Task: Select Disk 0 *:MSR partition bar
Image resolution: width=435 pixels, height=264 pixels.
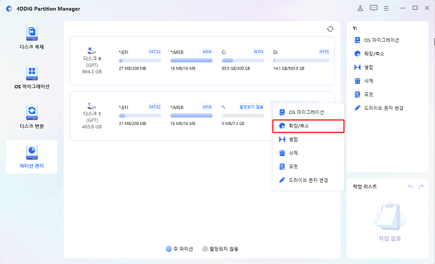Action: (191, 60)
